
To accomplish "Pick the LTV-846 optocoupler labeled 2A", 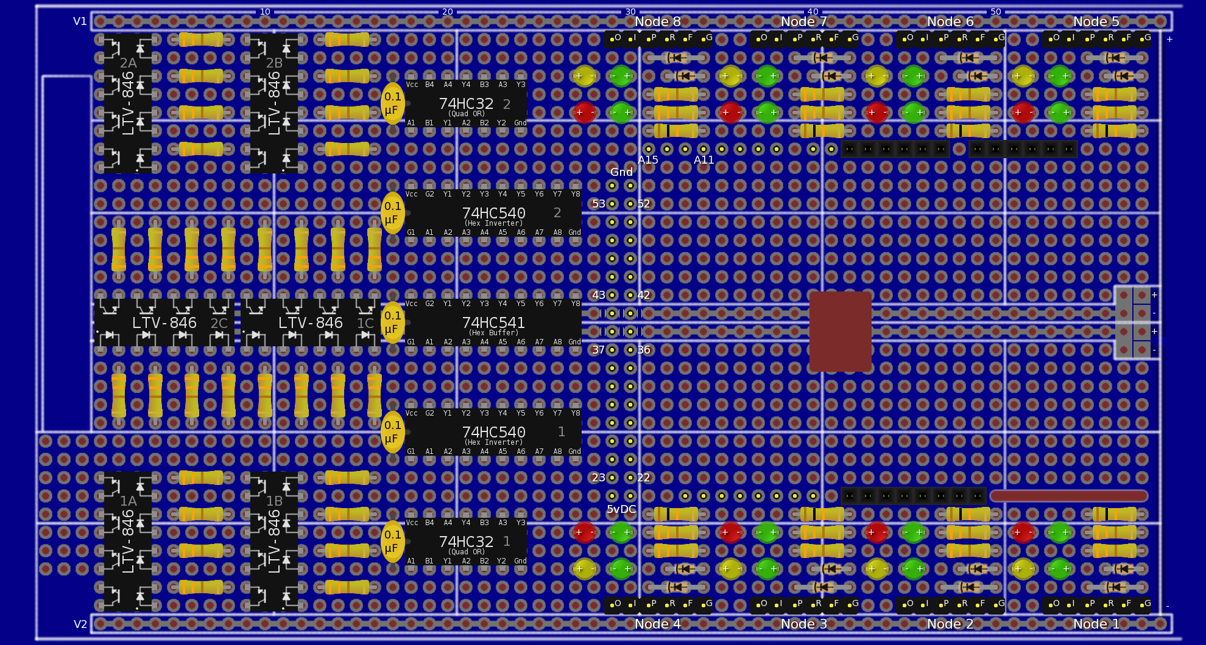I will click(x=128, y=103).
